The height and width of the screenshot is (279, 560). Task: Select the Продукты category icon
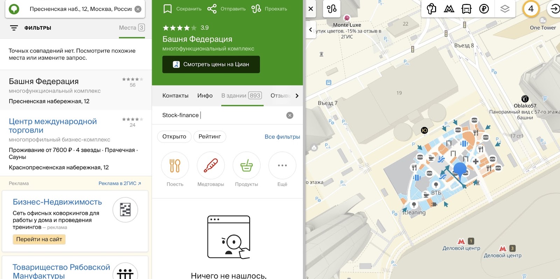246,166
